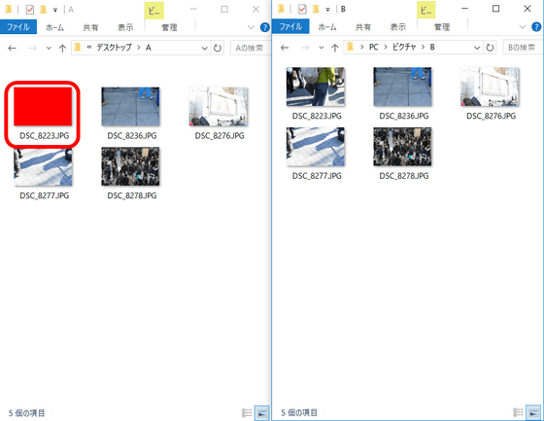Expand the ribbon in window A
Viewport: 544px width, 421px height.
251,27
